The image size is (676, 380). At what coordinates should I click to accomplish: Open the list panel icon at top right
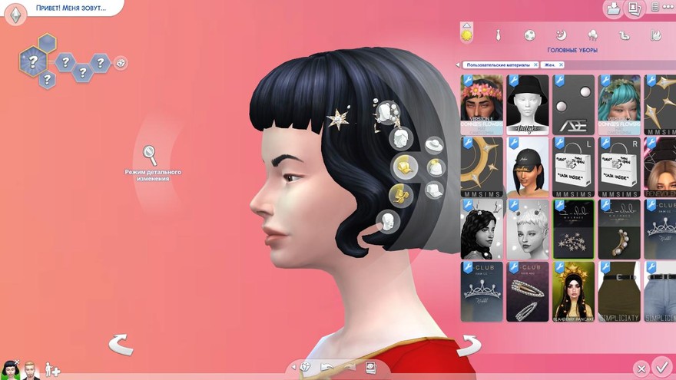click(654, 7)
